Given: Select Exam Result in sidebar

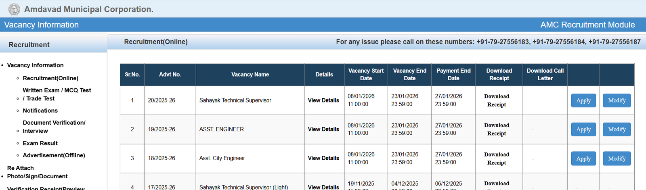Looking at the screenshot, I should (x=40, y=143).
